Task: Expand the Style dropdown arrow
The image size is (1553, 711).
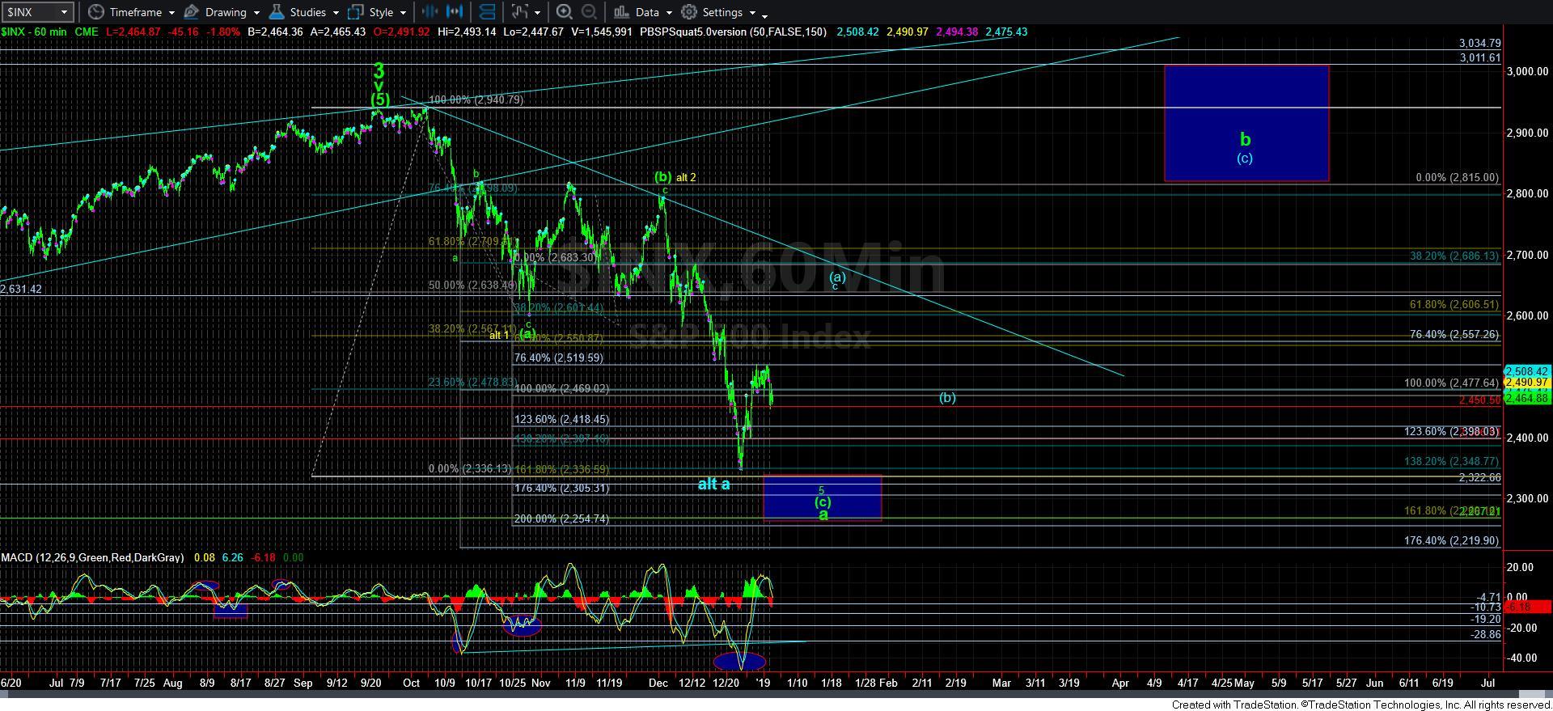Action: coord(403,13)
